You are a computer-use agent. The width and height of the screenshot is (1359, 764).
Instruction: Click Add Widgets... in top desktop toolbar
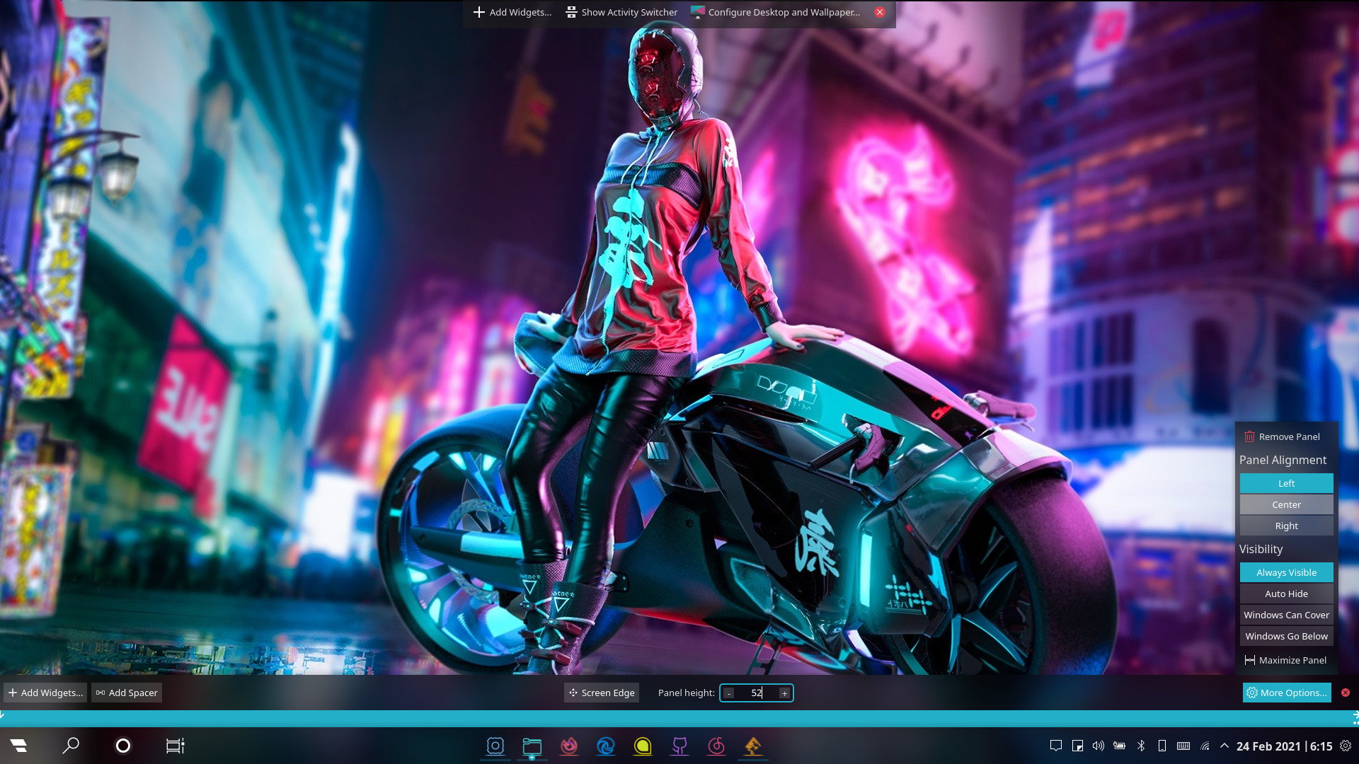pos(512,12)
